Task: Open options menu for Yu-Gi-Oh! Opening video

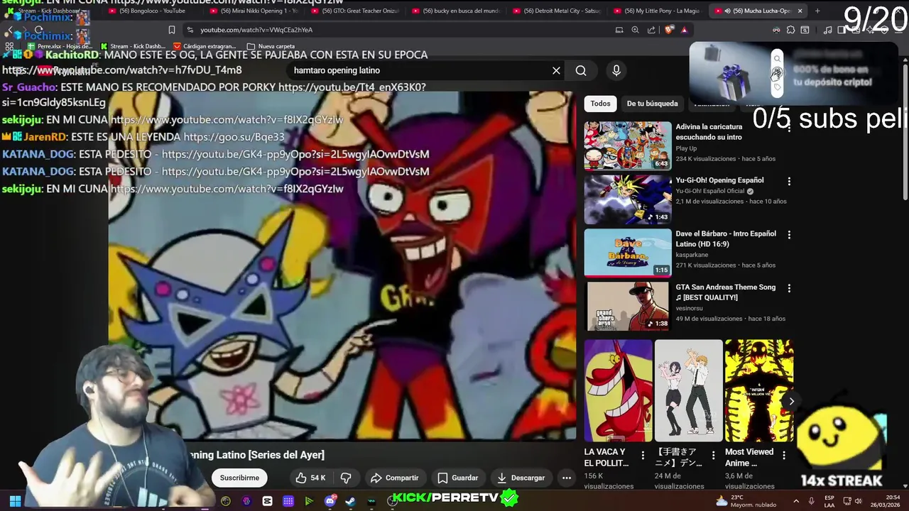Action: [x=789, y=181]
